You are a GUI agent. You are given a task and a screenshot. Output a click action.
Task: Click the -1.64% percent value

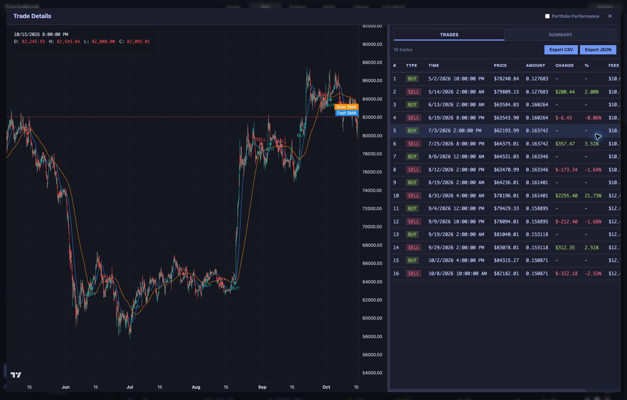pos(593,170)
